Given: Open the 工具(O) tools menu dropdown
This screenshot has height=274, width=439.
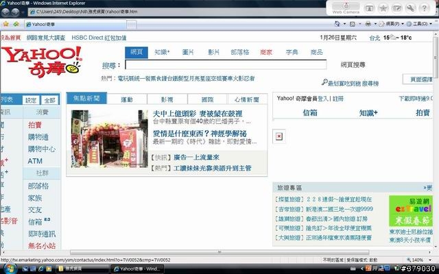Looking at the screenshot, I should [419, 24].
